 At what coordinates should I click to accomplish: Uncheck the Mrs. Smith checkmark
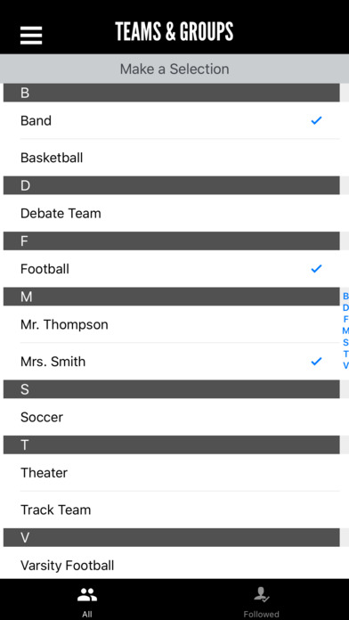coord(316,362)
